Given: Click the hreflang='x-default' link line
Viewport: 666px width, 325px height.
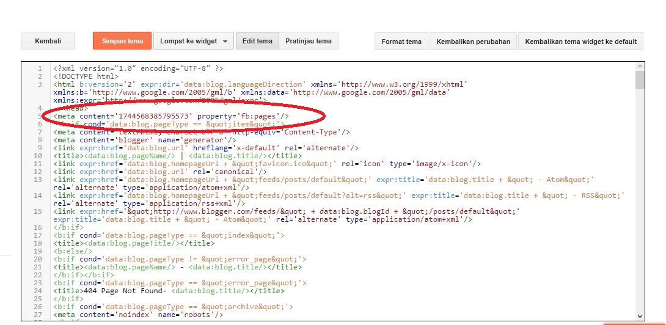Looking at the screenshot, I should (206, 148).
